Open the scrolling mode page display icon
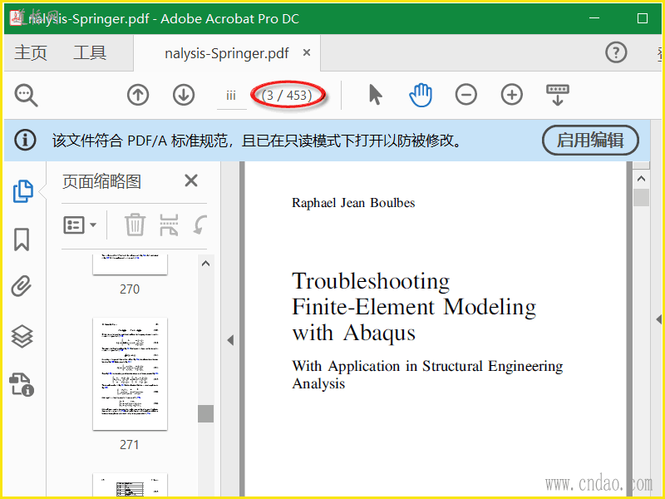This screenshot has height=499, width=665. (558, 95)
